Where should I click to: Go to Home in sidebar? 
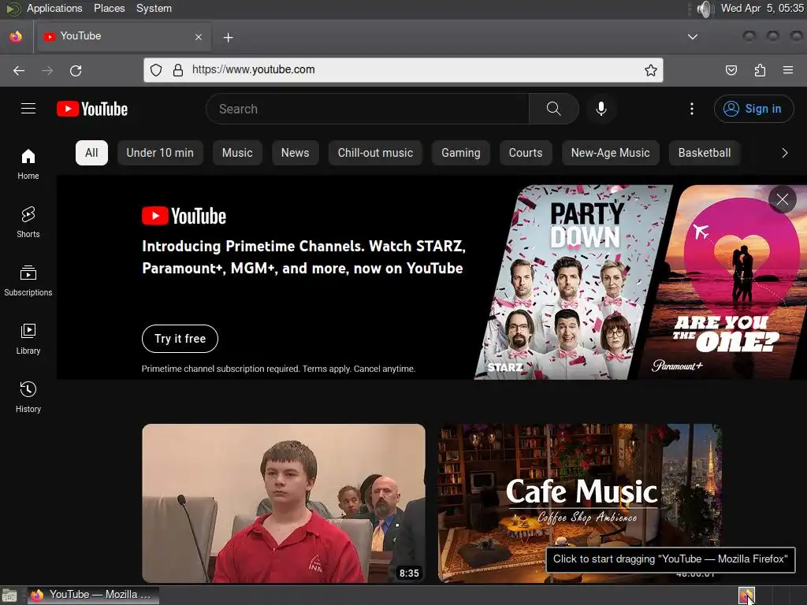coord(28,164)
